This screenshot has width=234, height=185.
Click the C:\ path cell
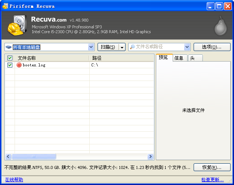pos(95,65)
